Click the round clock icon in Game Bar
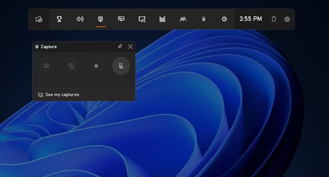 (224, 19)
